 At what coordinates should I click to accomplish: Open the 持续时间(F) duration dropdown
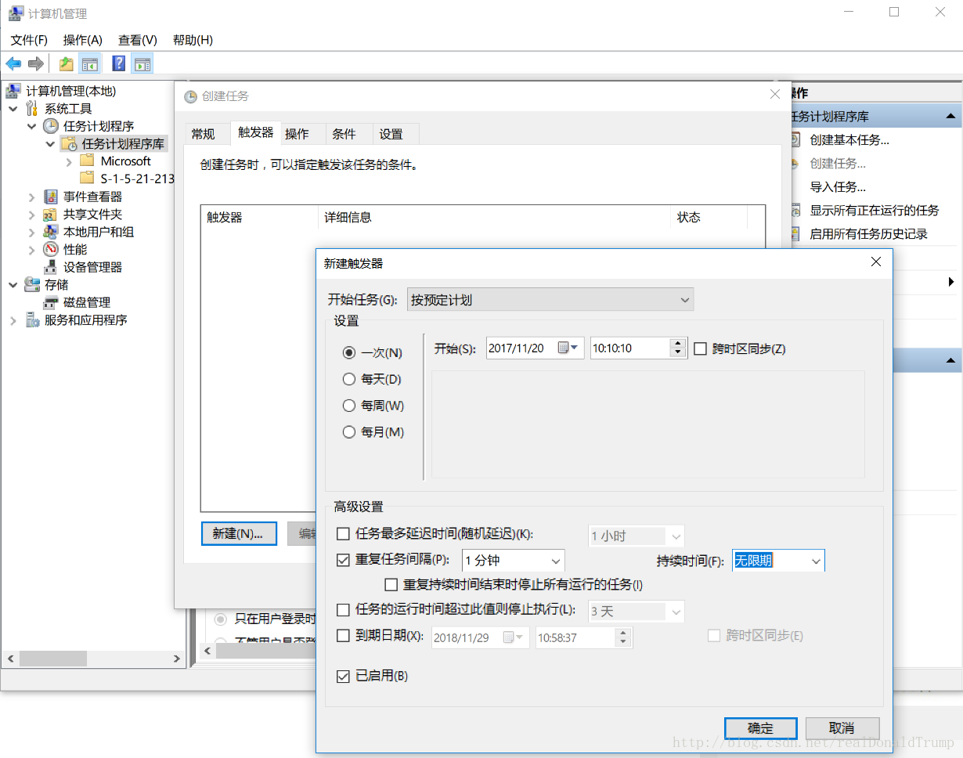(x=816, y=561)
